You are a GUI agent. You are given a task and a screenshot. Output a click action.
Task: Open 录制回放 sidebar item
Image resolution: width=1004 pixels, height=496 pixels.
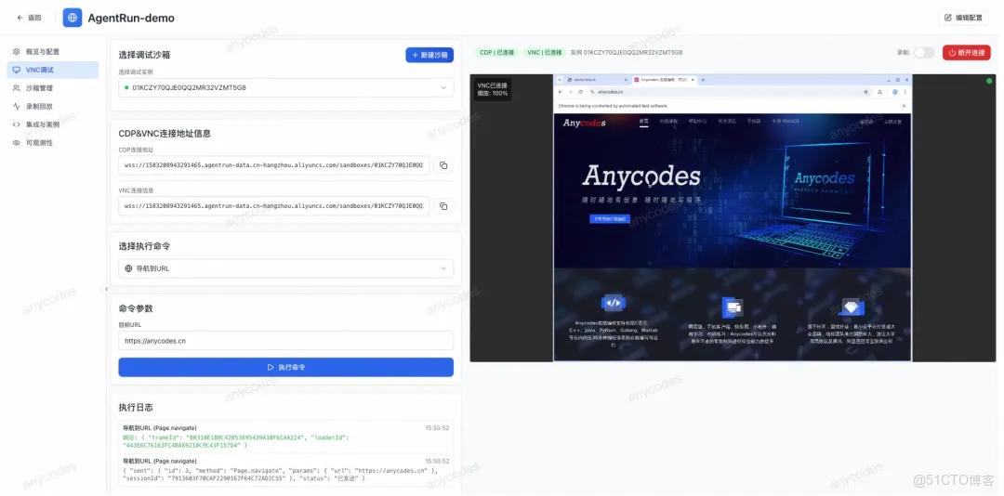coord(52,106)
